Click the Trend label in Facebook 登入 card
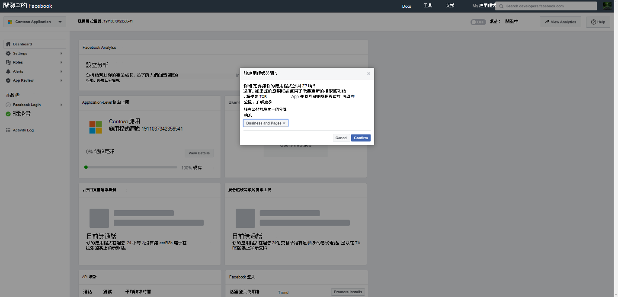The image size is (618, 297). click(x=283, y=293)
